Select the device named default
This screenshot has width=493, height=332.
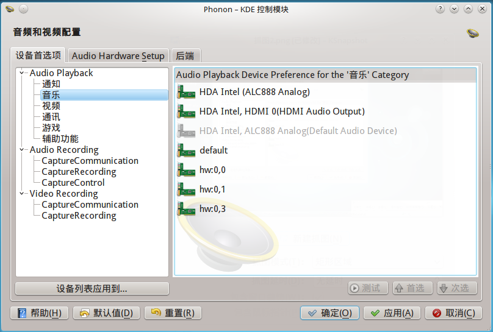click(214, 150)
